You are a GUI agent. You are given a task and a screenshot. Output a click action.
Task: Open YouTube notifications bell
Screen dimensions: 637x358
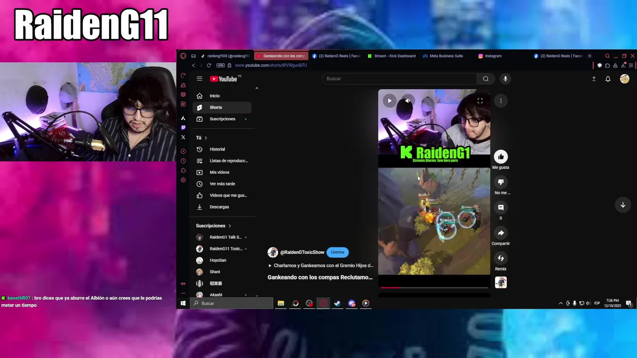[608, 79]
